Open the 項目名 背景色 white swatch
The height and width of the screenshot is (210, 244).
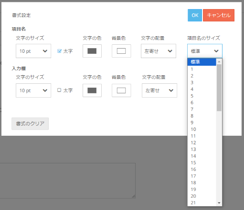coord(121,51)
